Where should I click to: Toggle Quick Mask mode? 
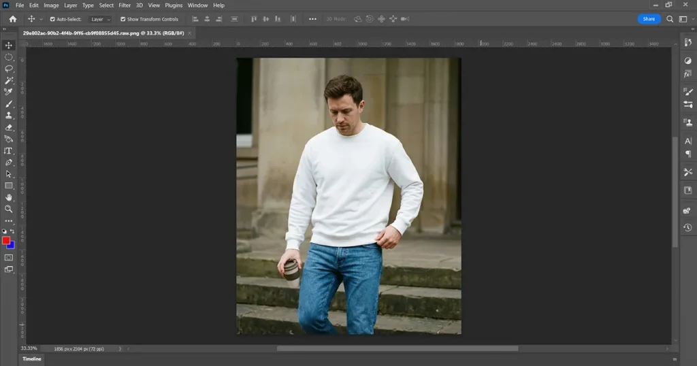click(8, 258)
